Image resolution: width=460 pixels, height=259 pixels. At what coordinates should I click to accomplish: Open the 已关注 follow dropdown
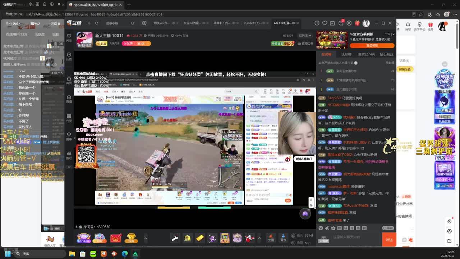click(305, 36)
